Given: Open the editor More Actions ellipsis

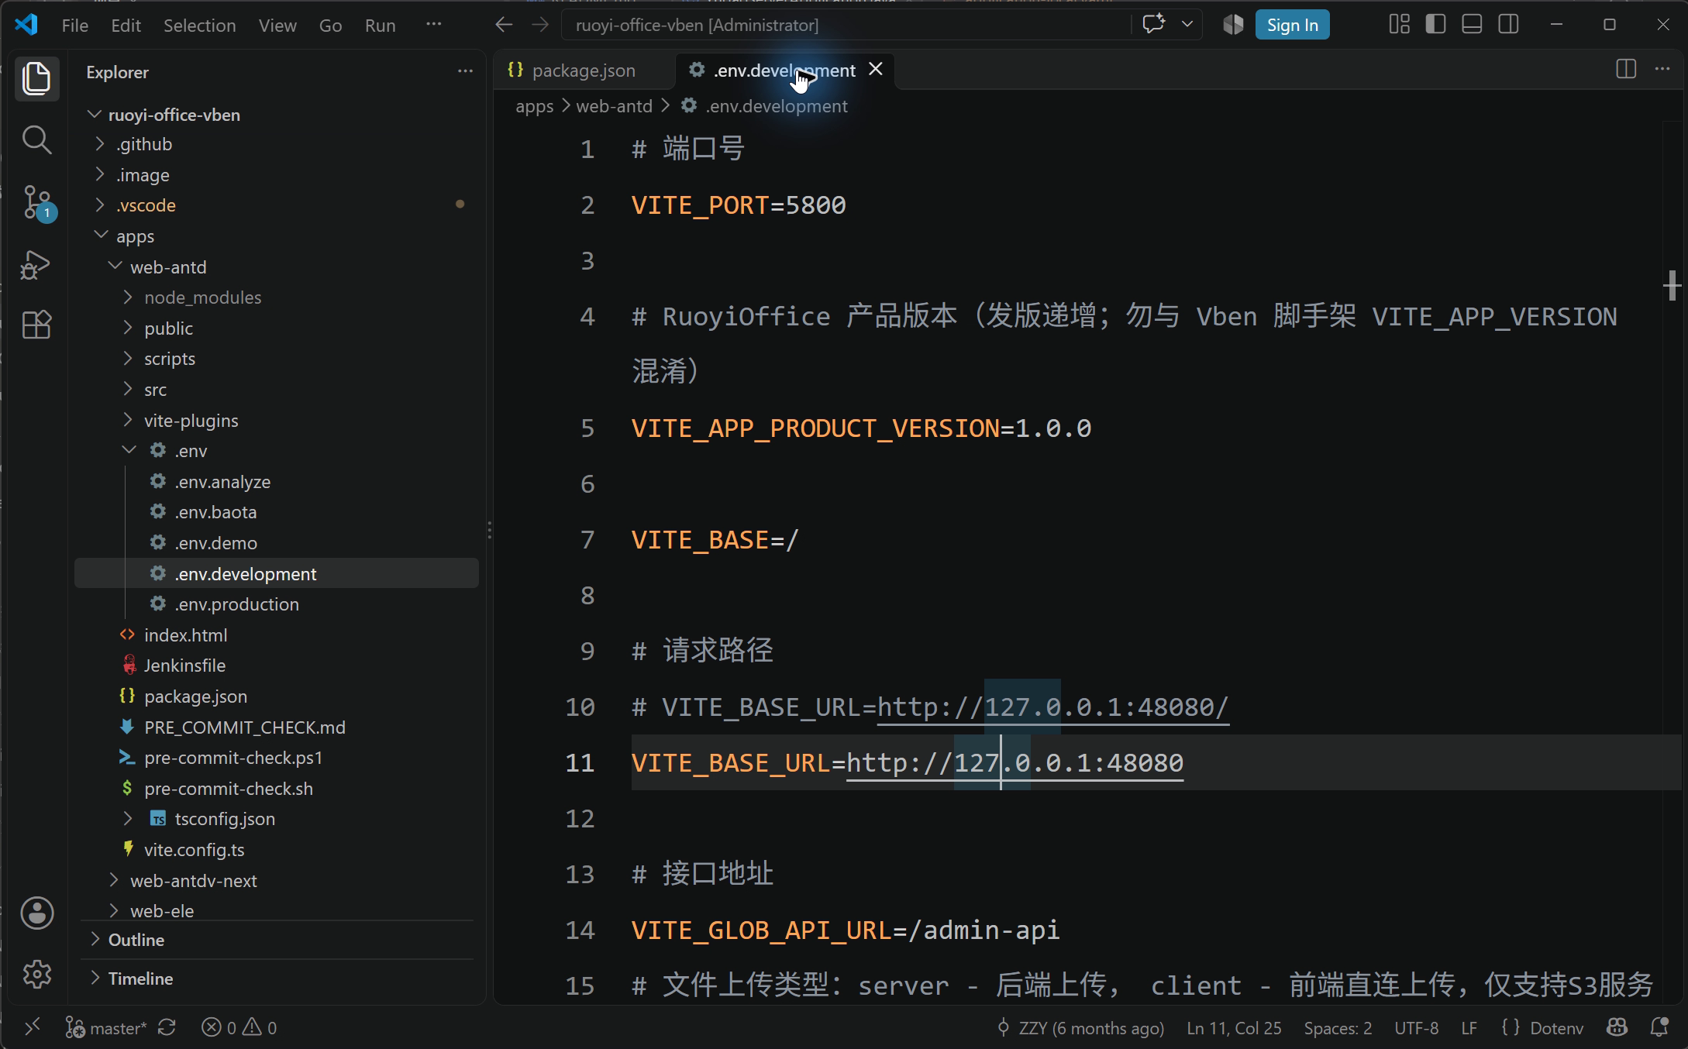Looking at the screenshot, I should pyautogui.click(x=1662, y=69).
